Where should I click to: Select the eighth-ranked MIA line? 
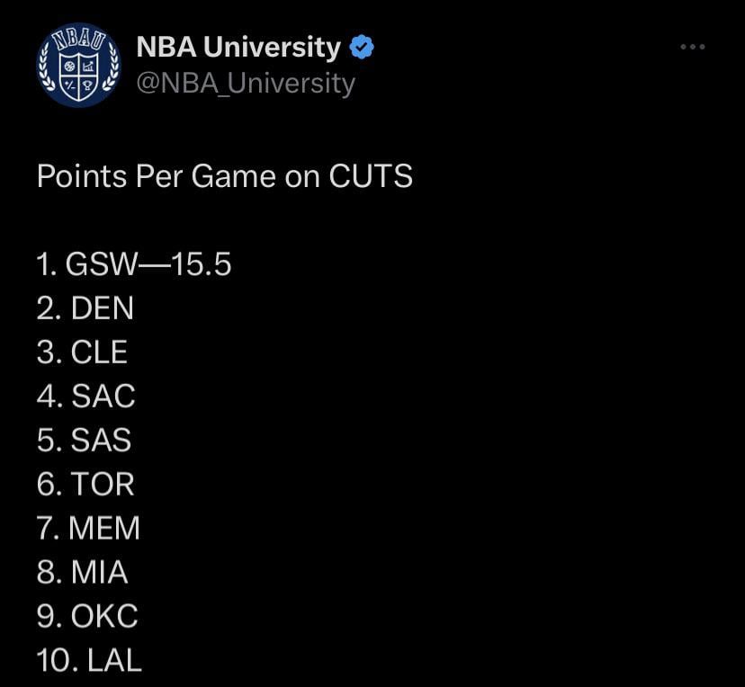click(83, 573)
